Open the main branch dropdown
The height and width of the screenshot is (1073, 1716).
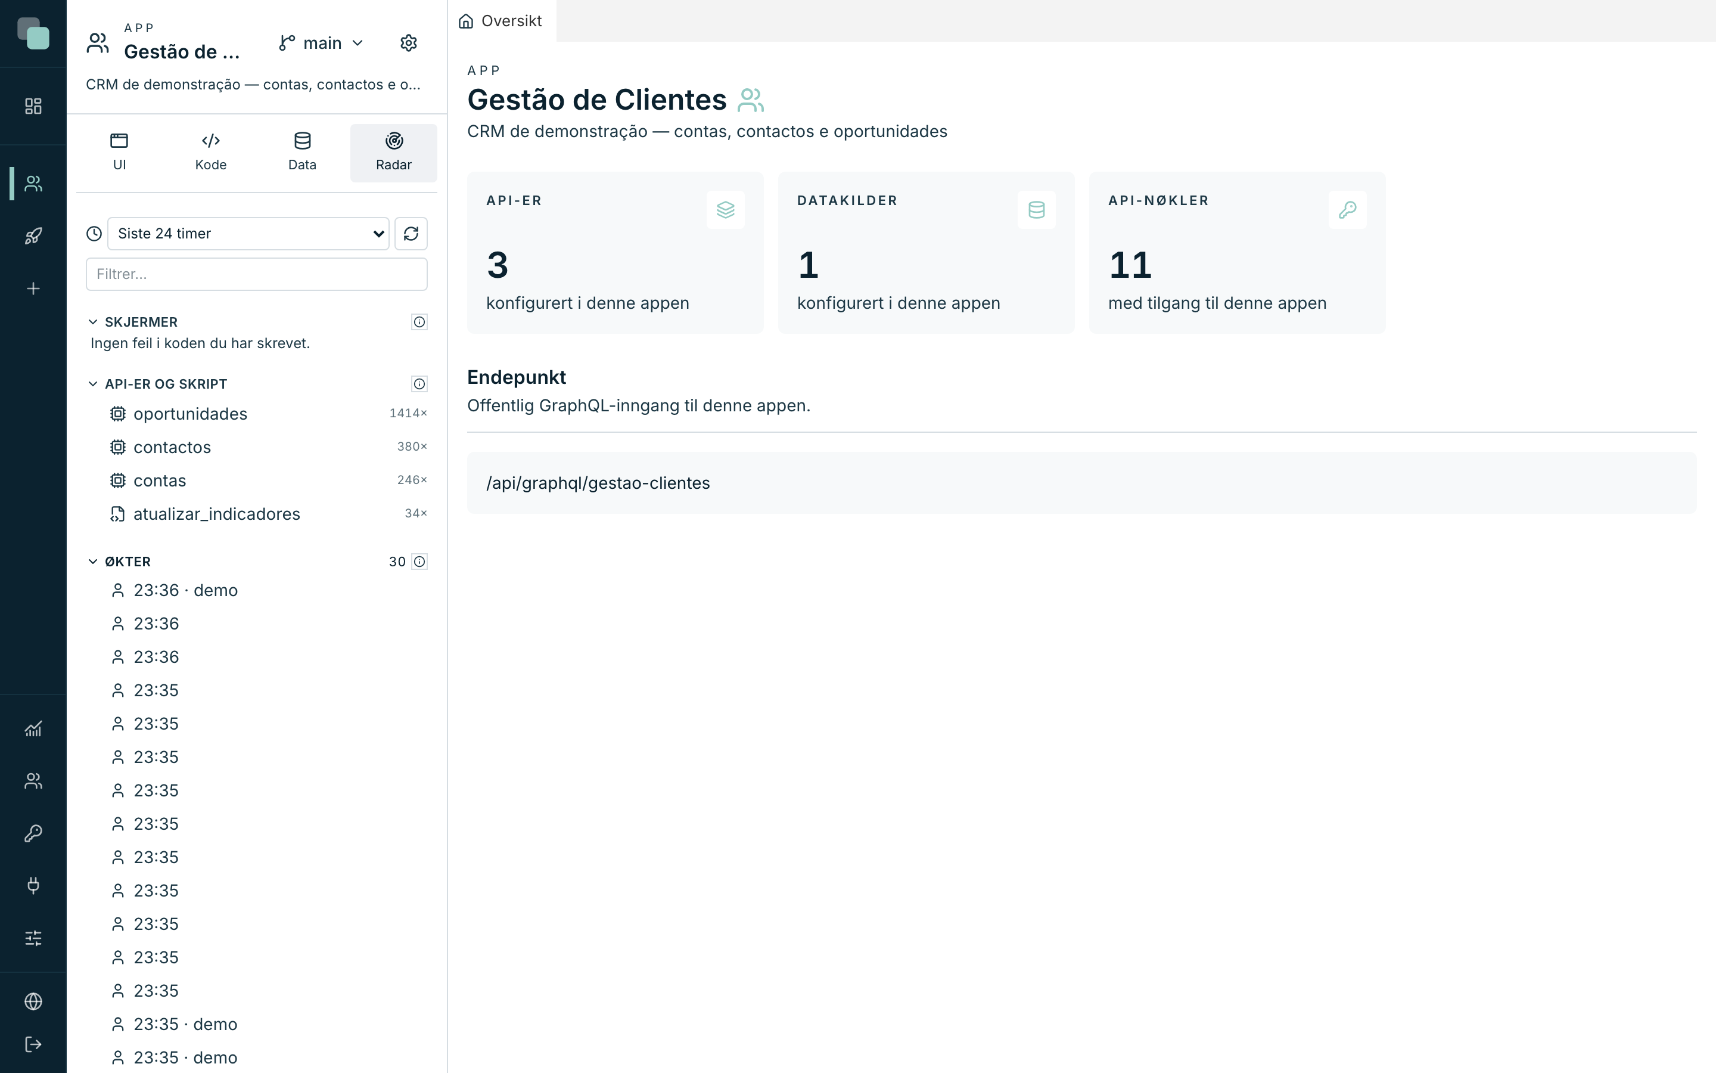click(321, 44)
